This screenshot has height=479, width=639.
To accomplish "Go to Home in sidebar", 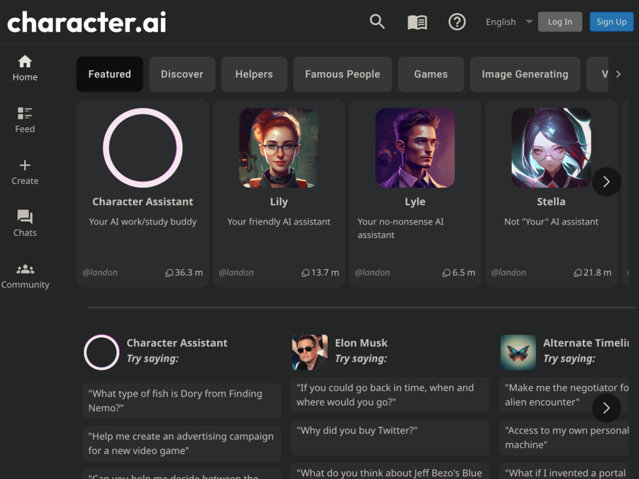I will [x=25, y=68].
